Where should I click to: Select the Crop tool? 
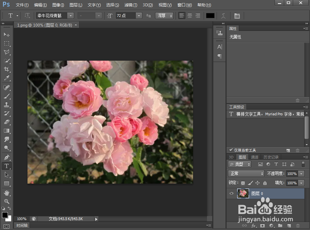[7, 69]
